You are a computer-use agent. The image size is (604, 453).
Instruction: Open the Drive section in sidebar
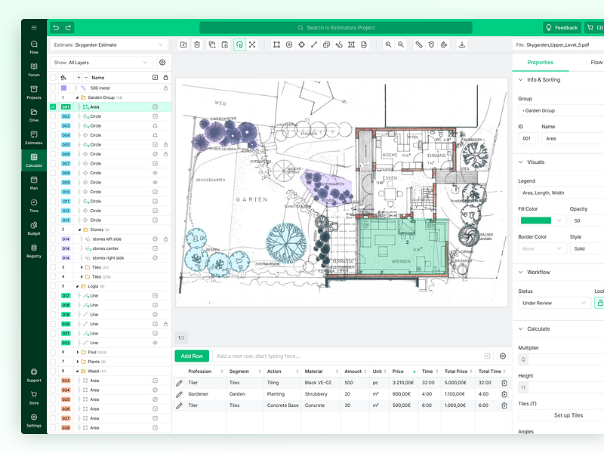click(33, 115)
